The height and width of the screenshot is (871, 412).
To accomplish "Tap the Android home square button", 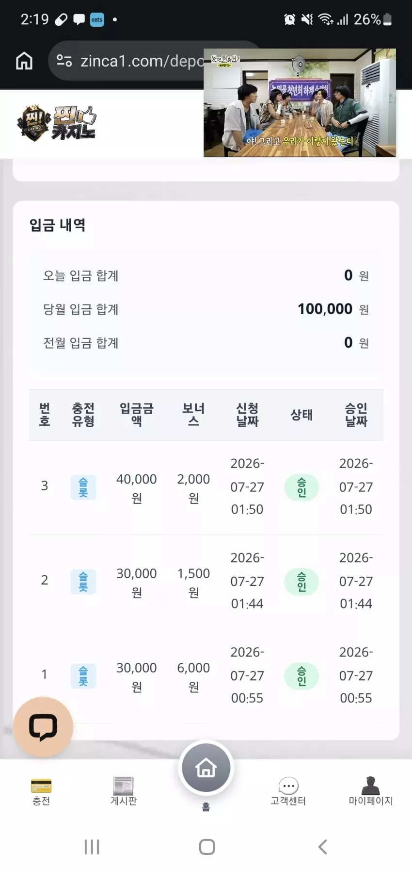I will coord(207,847).
